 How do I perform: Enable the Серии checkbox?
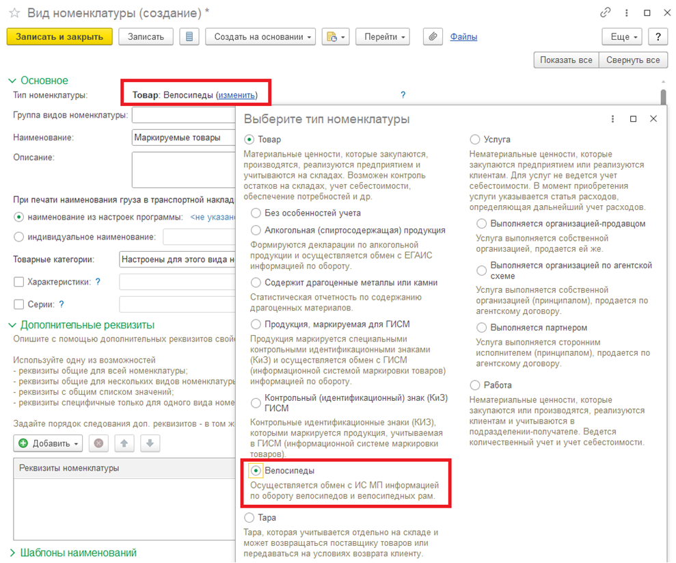coord(19,304)
